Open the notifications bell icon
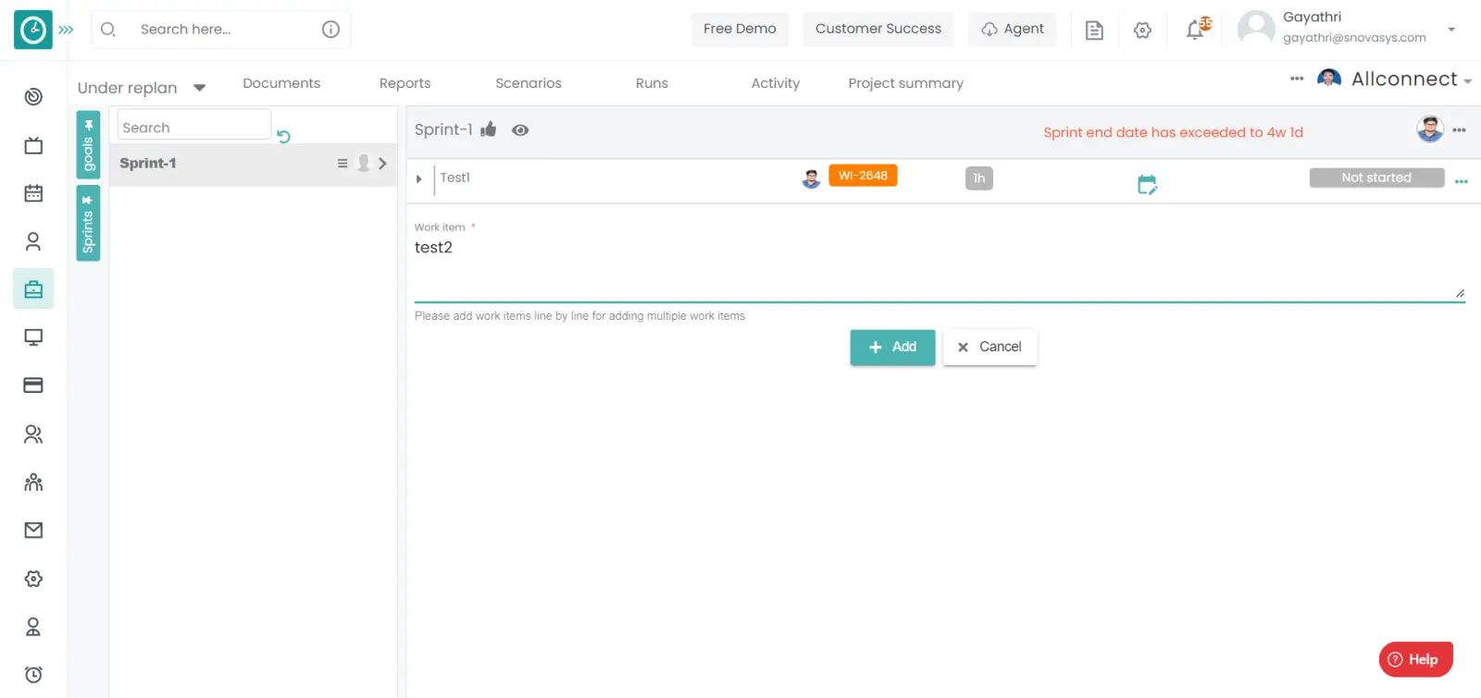 pos(1195,31)
